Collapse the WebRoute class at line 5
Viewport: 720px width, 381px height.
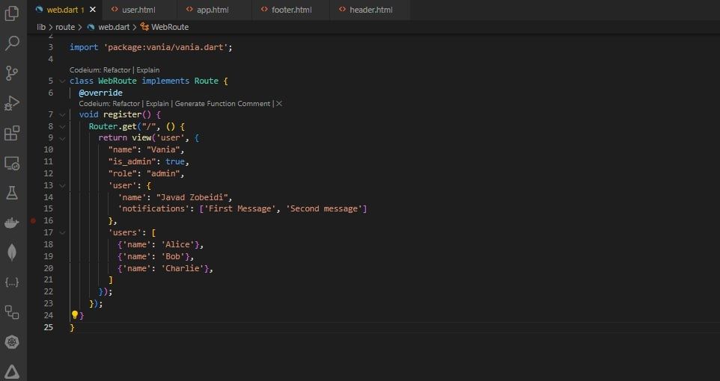click(62, 81)
